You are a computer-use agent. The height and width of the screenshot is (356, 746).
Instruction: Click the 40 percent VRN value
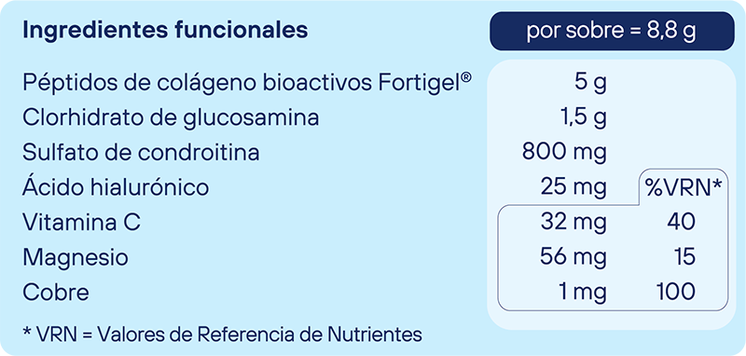[681, 222]
